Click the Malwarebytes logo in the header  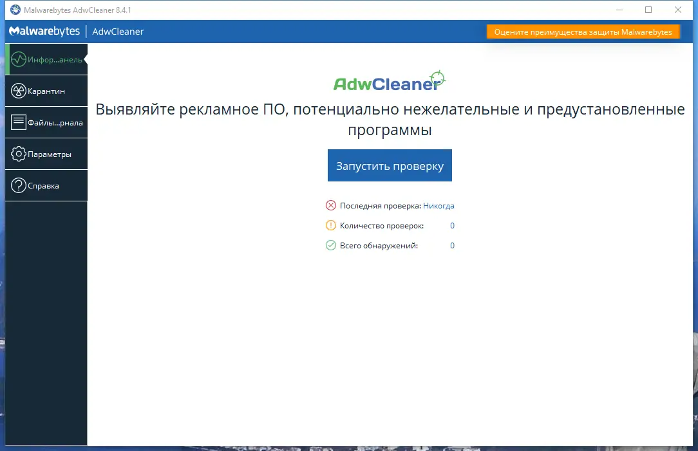(x=44, y=31)
